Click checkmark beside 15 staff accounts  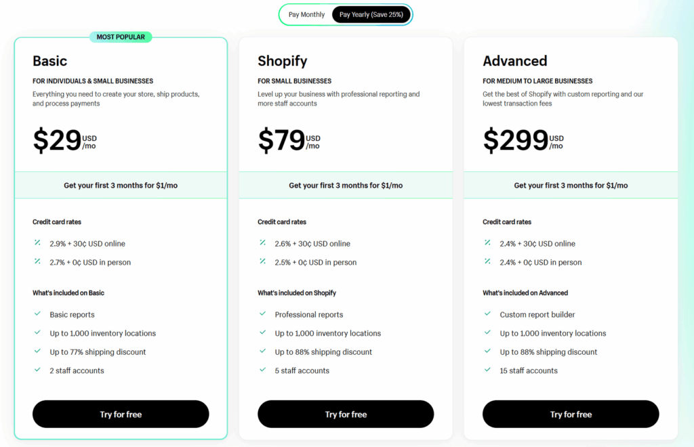[487, 370]
